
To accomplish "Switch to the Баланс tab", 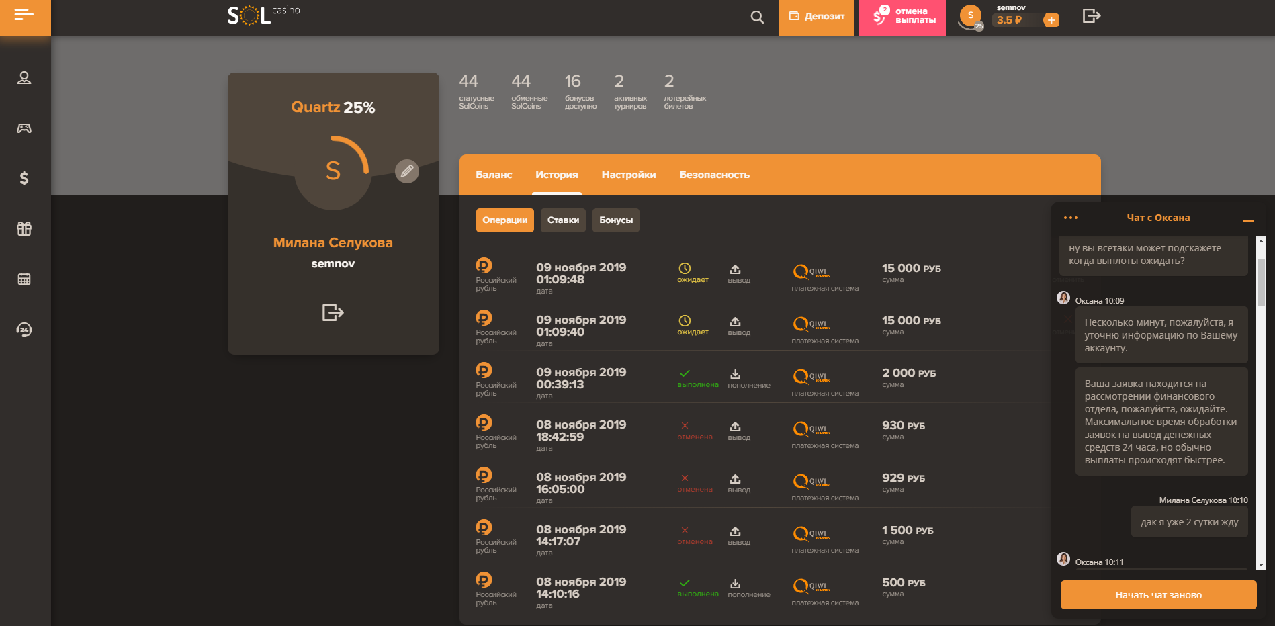I will (x=494, y=175).
